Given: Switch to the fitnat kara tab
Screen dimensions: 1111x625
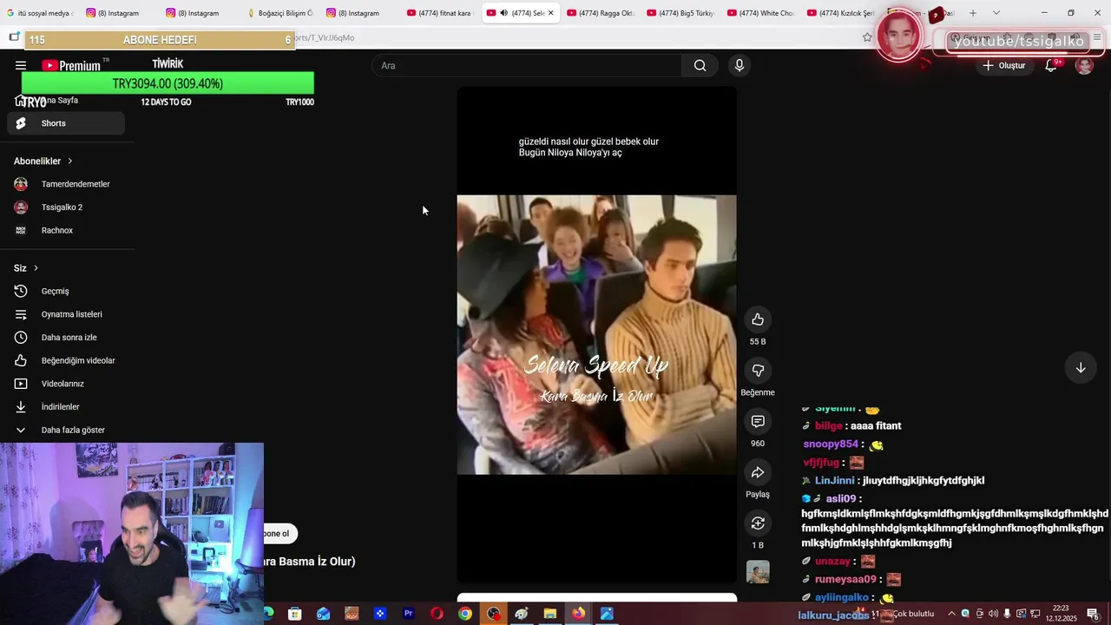Looking at the screenshot, I should click(439, 13).
